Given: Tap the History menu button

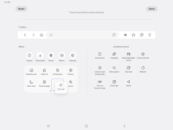Looking at the screenshot, I should pyautogui.click(x=29, y=56).
